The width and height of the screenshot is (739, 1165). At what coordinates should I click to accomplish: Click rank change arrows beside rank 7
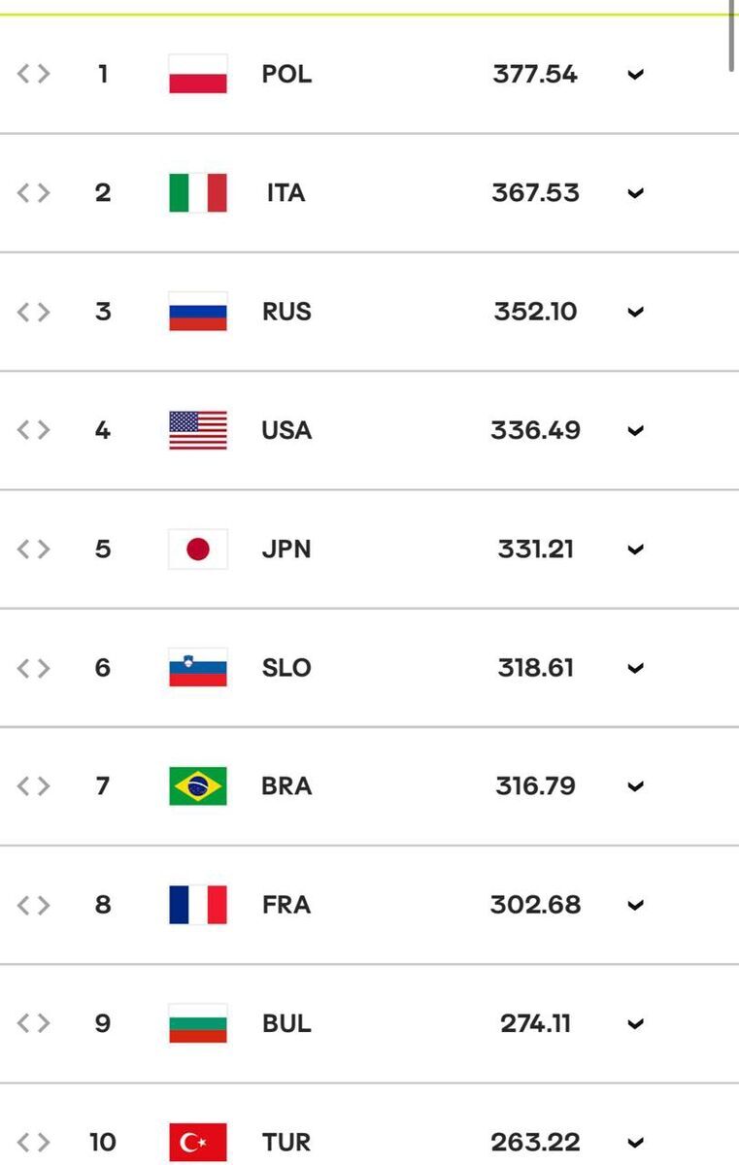point(33,785)
